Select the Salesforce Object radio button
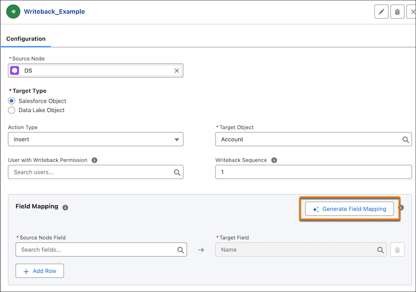Image resolution: width=416 pixels, height=292 pixels. 11,101
